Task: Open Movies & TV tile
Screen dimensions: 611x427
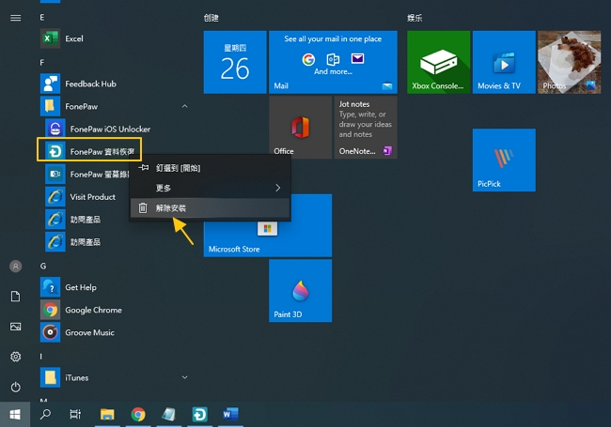Action: [x=504, y=62]
